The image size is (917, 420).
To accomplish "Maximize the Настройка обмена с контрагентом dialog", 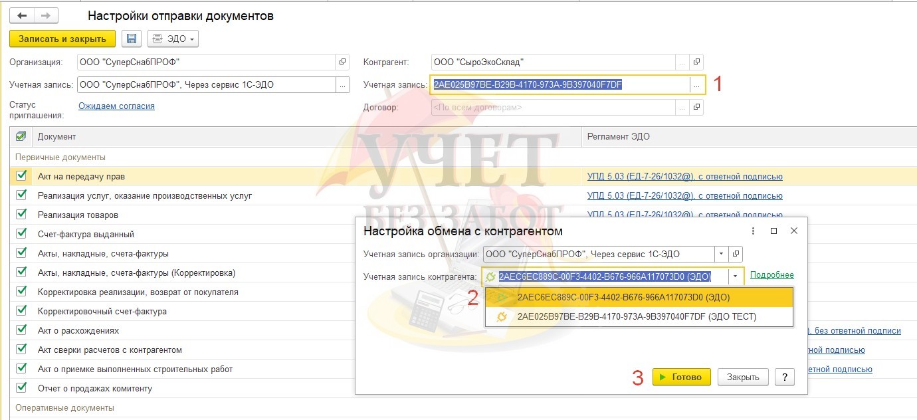I will tap(773, 231).
